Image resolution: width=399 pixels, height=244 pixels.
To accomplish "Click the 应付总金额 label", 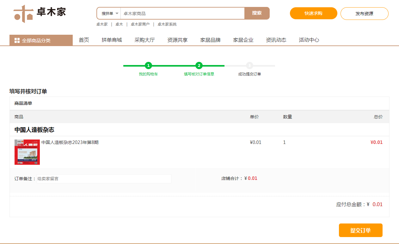I will (351, 204).
